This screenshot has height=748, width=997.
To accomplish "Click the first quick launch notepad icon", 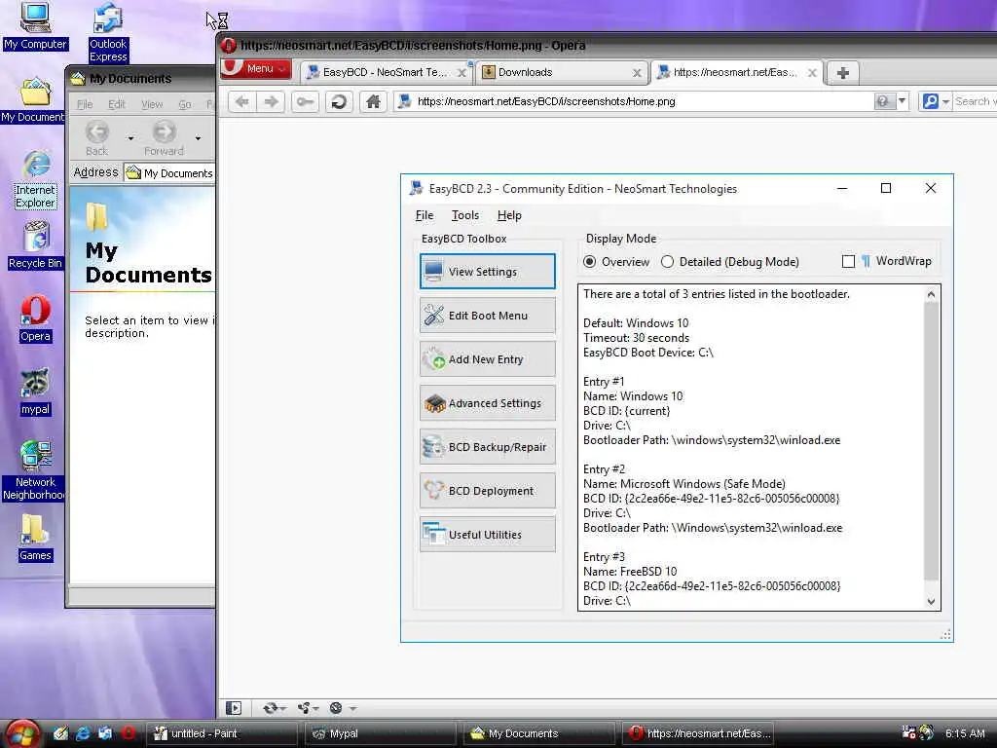I will [x=60, y=733].
